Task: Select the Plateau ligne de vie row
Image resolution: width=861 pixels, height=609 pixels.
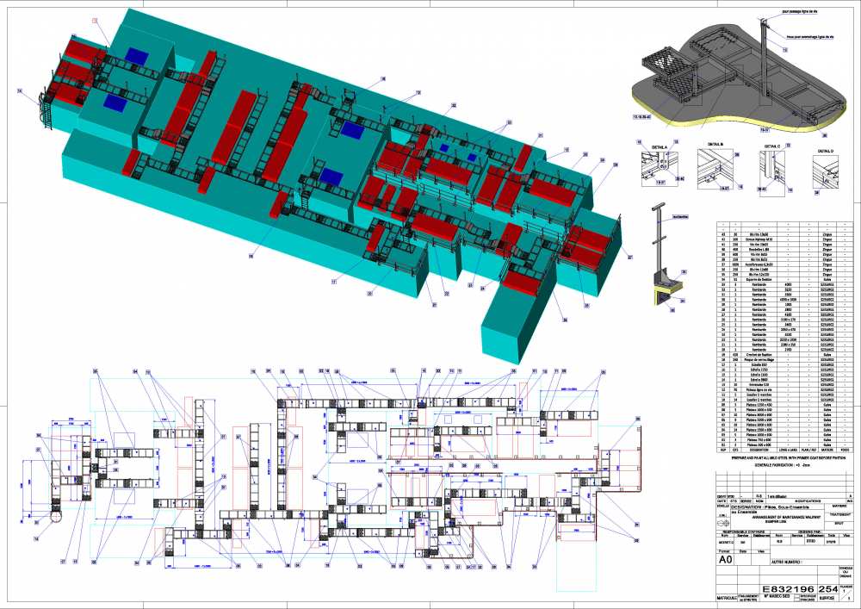Action: pyautogui.click(x=784, y=390)
